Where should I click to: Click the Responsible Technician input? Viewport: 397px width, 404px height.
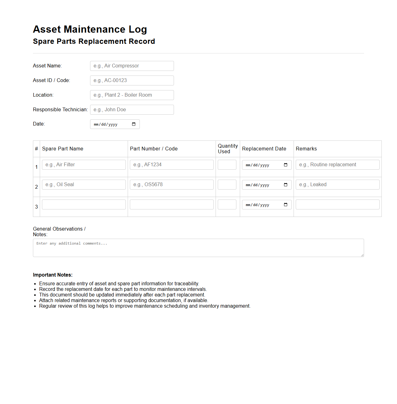tap(132, 110)
